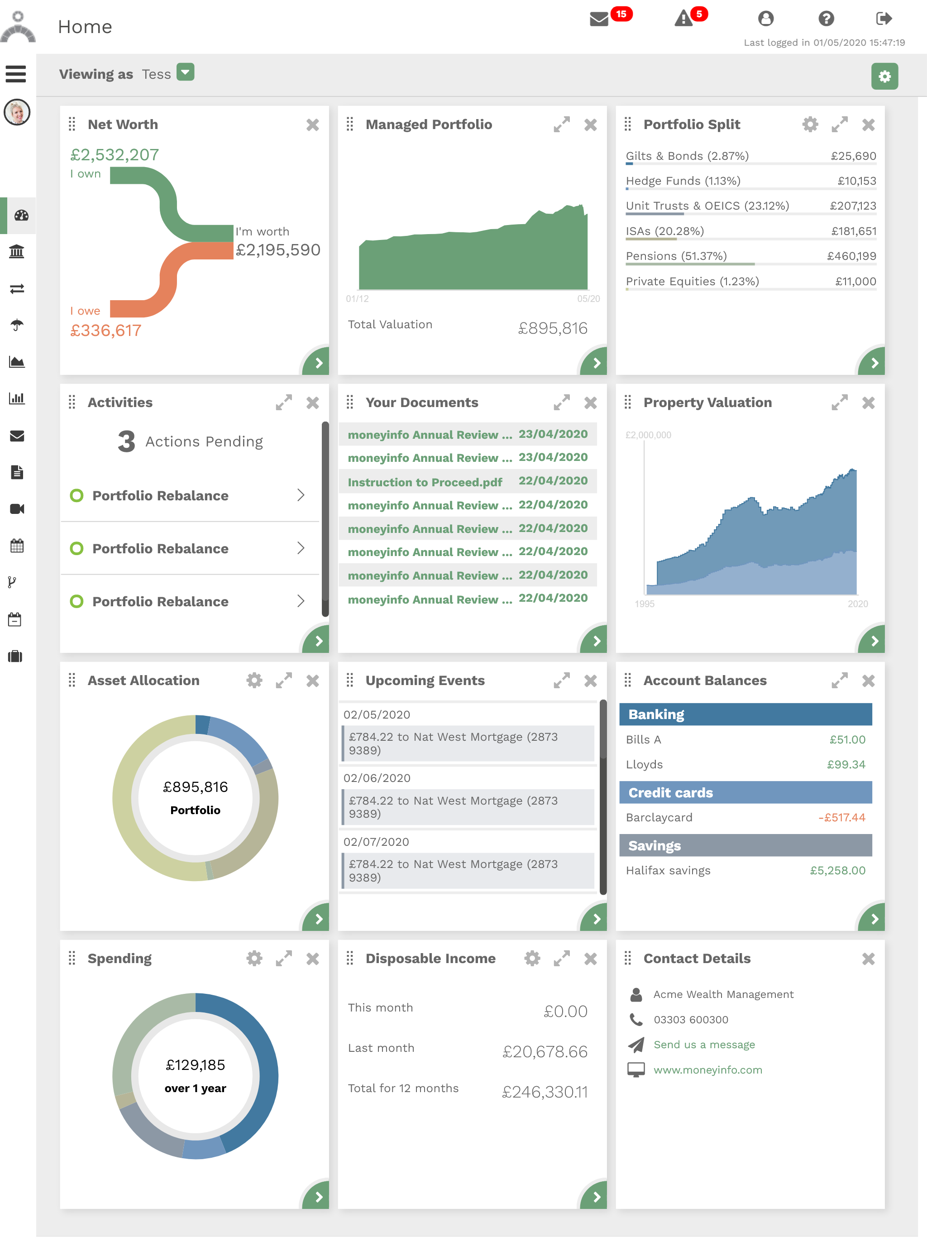
Task: Open Spending settings gear
Action: click(x=254, y=958)
